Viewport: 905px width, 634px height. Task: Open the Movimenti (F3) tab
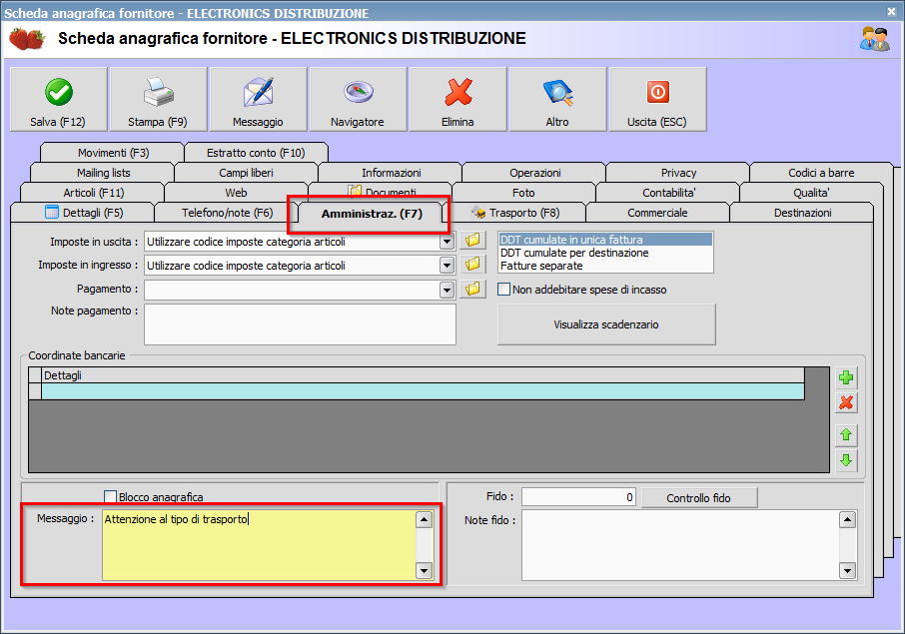pyautogui.click(x=113, y=153)
